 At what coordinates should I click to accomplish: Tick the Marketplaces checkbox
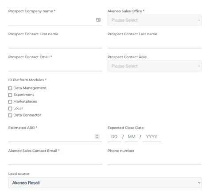(x=10, y=102)
